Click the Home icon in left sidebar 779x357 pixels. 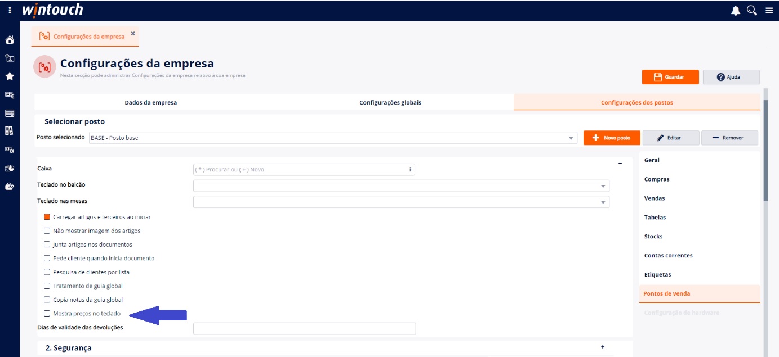point(10,40)
